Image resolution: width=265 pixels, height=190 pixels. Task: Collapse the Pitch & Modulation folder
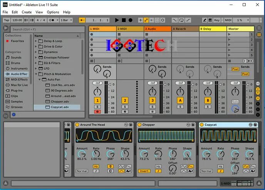click(36, 74)
